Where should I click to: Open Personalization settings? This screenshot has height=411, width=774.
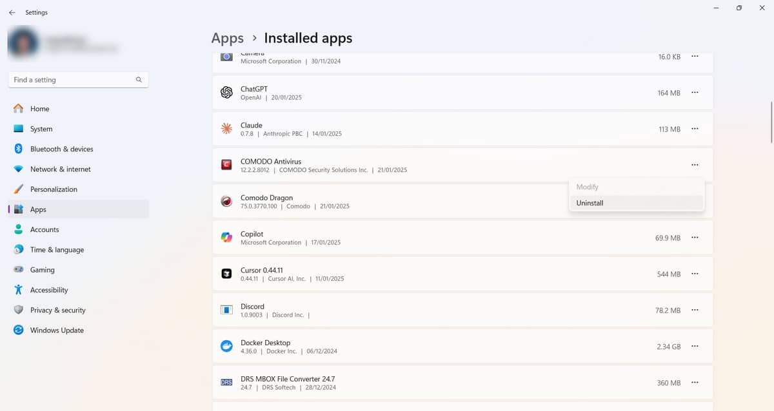[x=78, y=189]
